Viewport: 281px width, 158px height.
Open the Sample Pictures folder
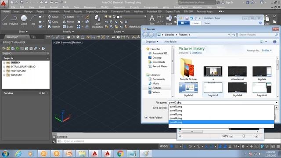coord(188,69)
